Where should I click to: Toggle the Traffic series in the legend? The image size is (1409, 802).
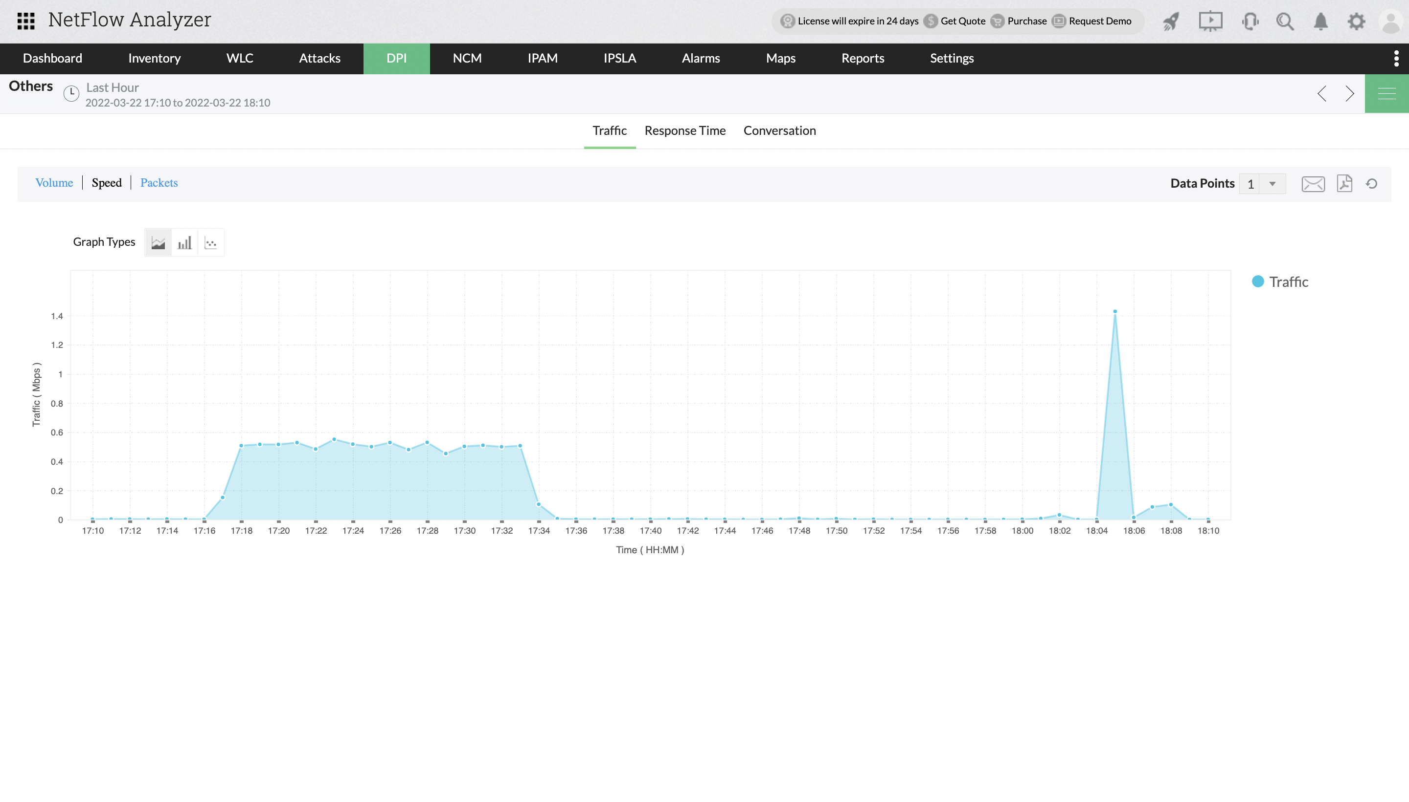pos(1279,282)
